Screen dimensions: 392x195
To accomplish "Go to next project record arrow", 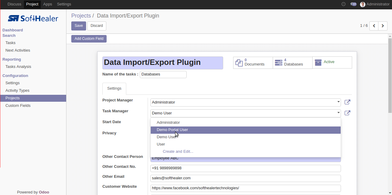I will 383,26.
